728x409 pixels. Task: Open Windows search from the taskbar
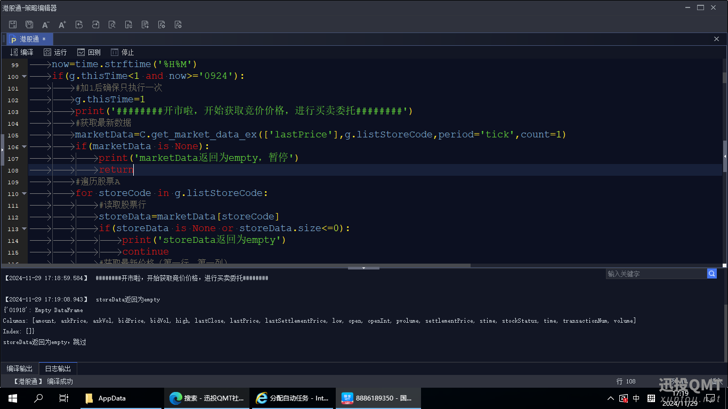click(38, 398)
